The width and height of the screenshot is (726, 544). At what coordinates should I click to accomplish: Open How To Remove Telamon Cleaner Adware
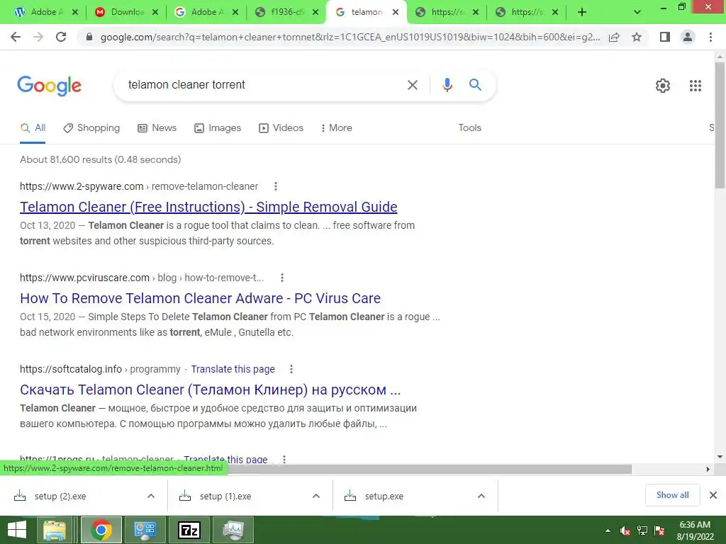click(x=200, y=298)
